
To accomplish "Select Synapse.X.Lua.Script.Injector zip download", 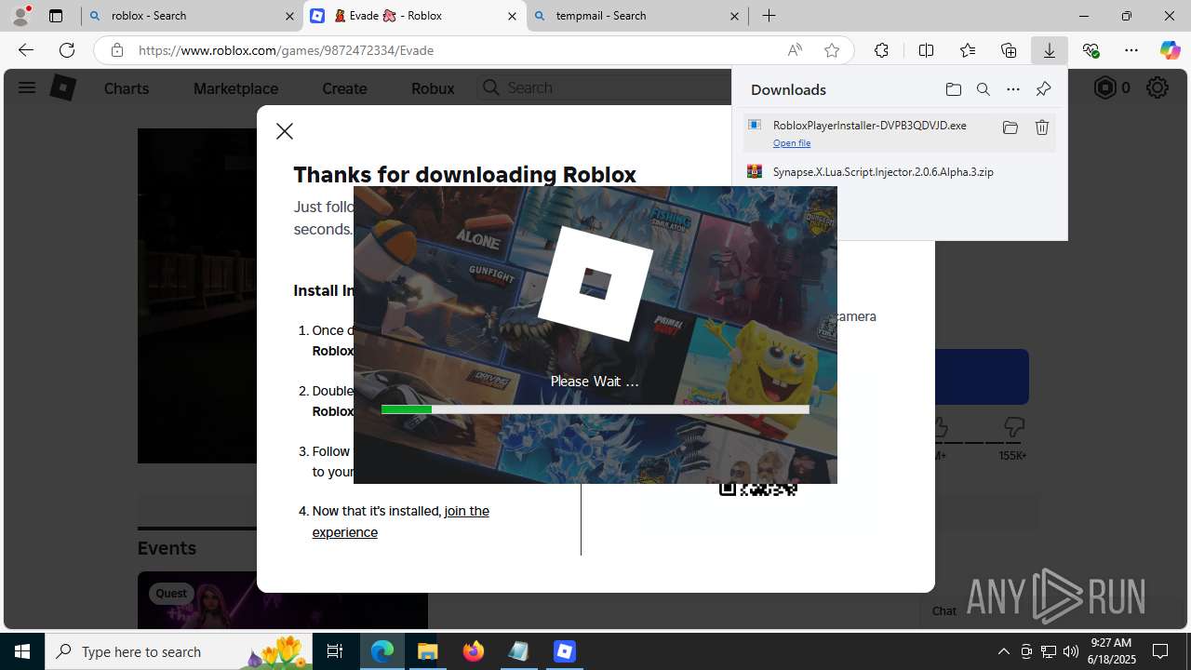I will tap(883, 172).
